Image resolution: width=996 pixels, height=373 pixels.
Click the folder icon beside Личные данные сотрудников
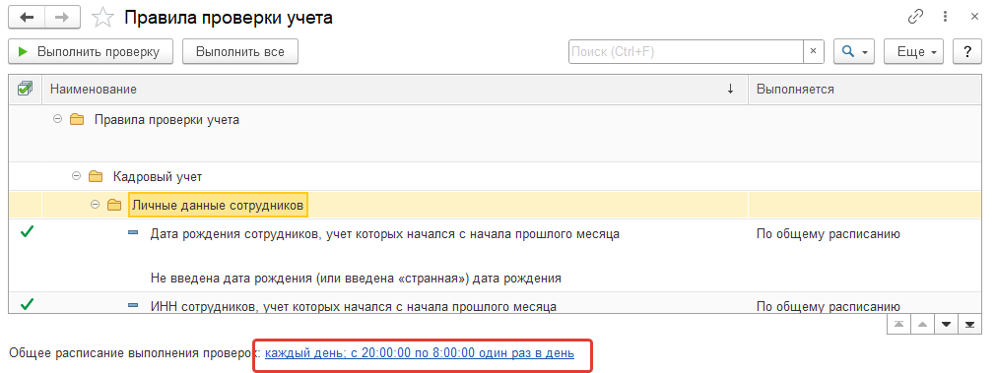tap(115, 205)
